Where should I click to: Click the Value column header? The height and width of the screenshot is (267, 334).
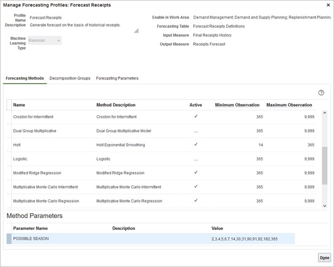(x=217, y=228)
